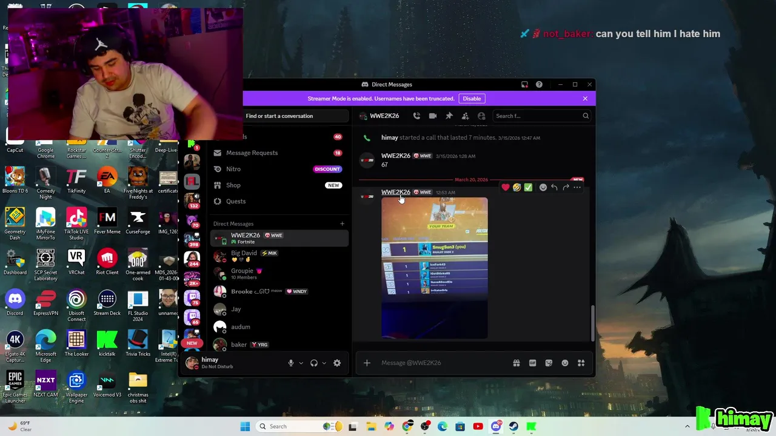The height and width of the screenshot is (436, 776).
Task: Open the GIF picker
Action: coord(532,363)
